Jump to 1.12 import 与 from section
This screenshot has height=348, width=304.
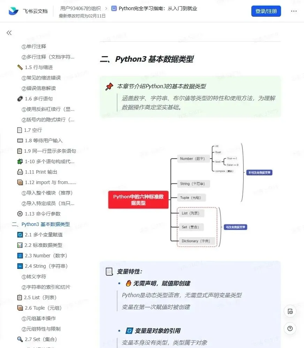(50, 182)
